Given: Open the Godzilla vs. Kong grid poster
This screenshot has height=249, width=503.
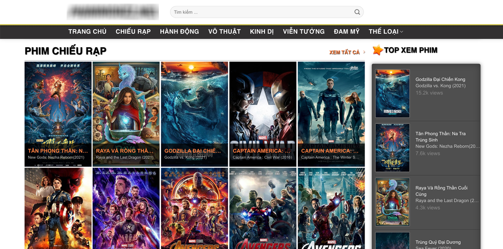Looking at the screenshot, I should pyautogui.click(x=194, y=114).
